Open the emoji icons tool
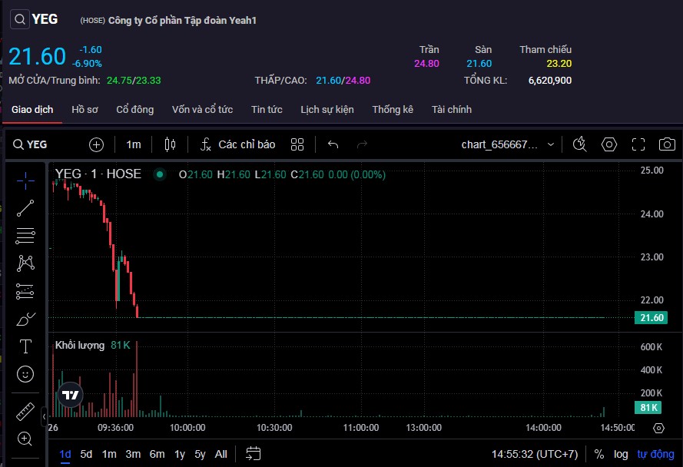 (x=25, y=374)
